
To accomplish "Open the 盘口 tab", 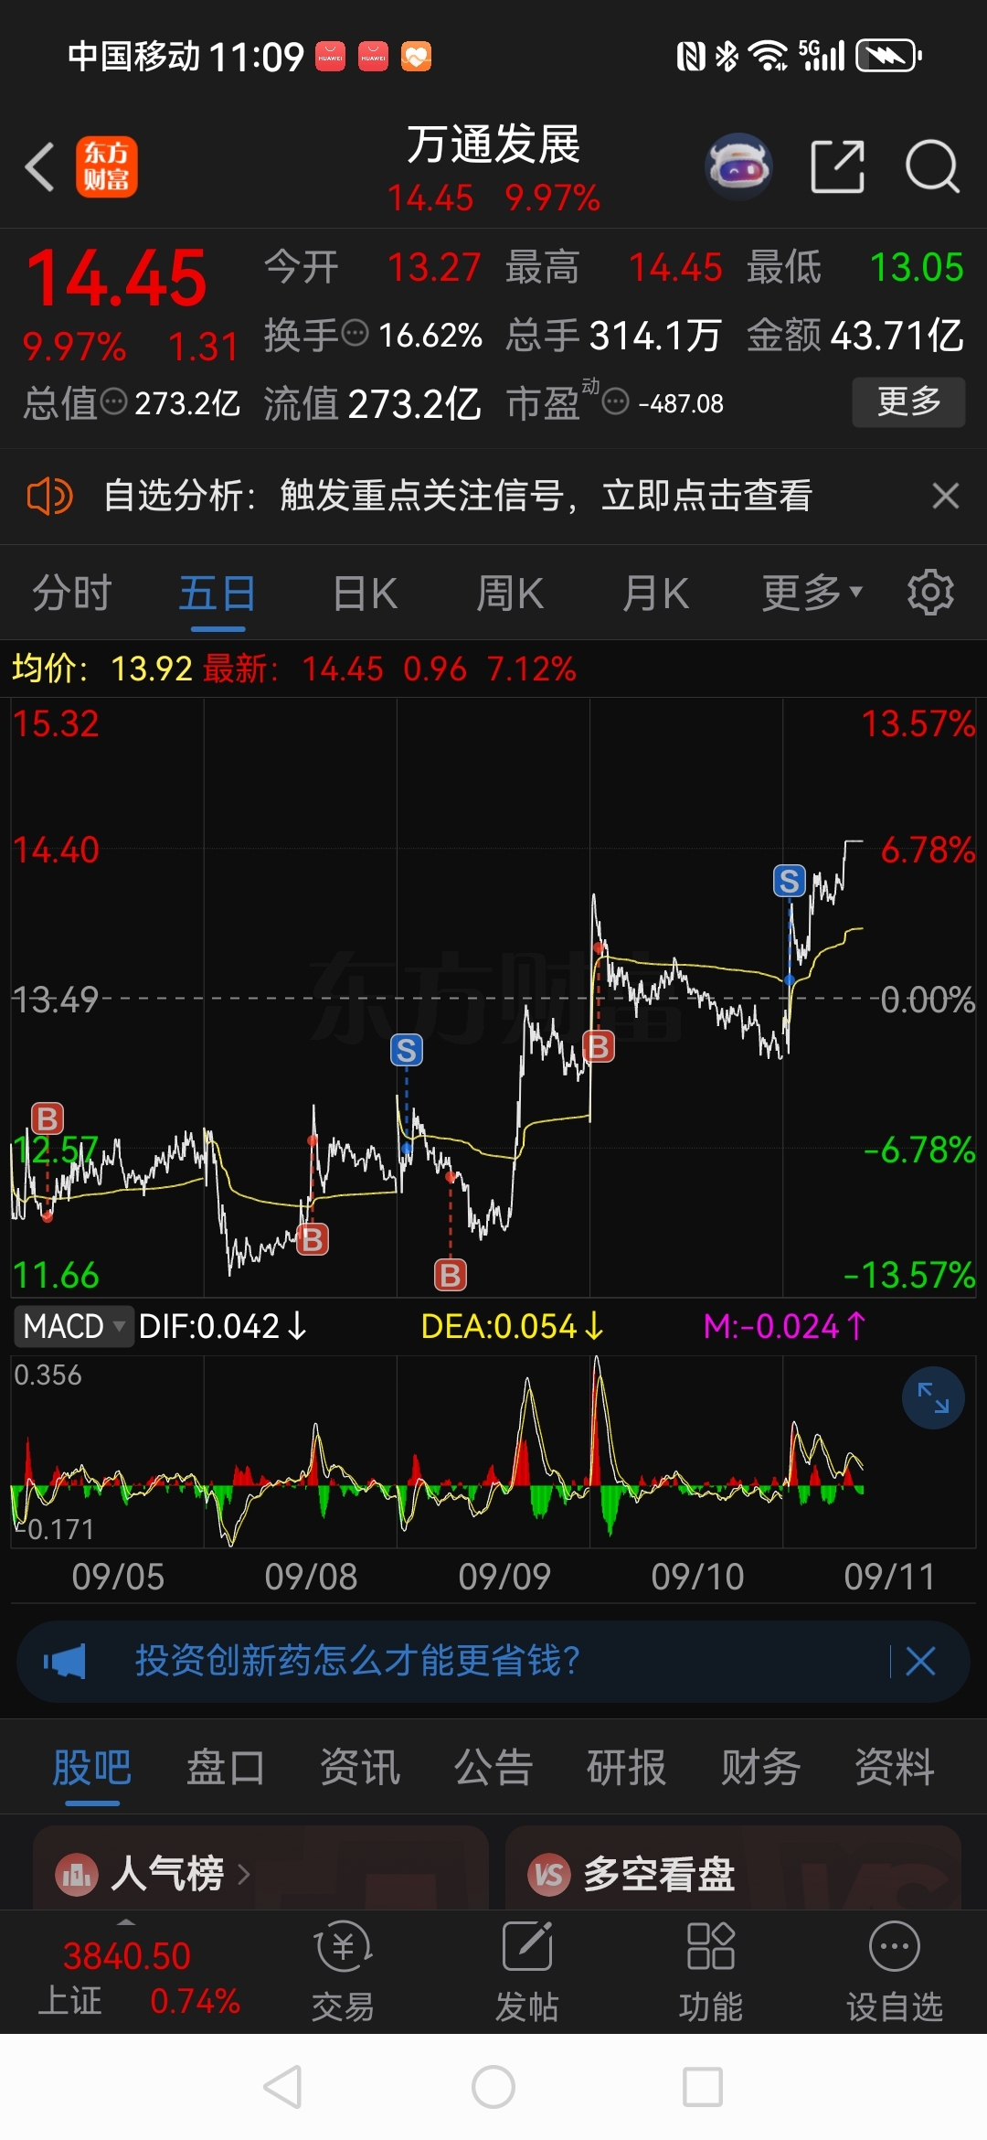I will [226, 1767].
